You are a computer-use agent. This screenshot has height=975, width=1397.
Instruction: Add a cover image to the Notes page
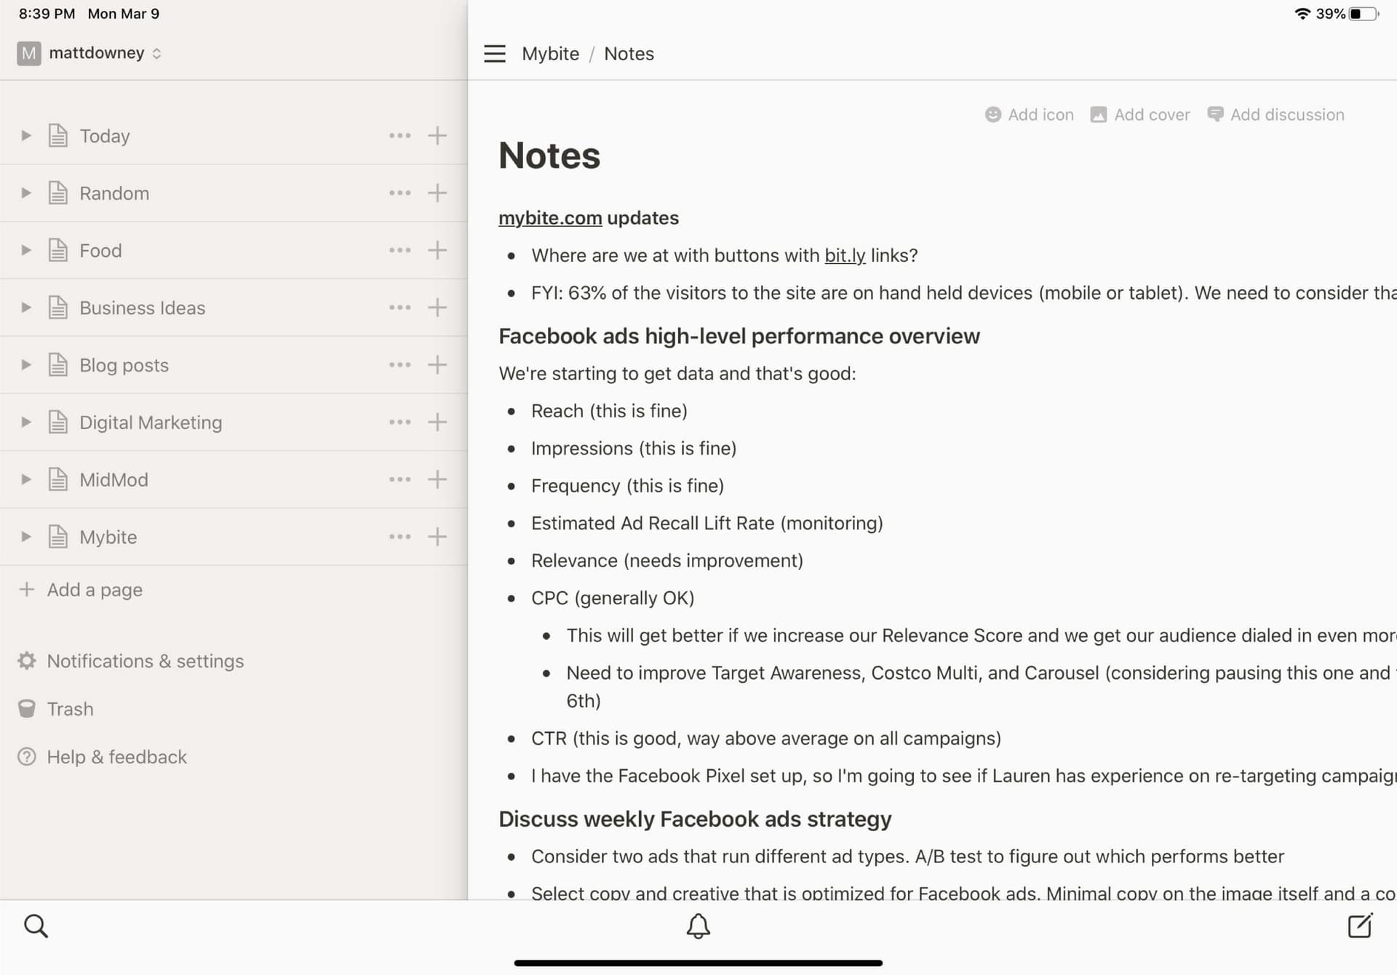[x=1139, y=114]
